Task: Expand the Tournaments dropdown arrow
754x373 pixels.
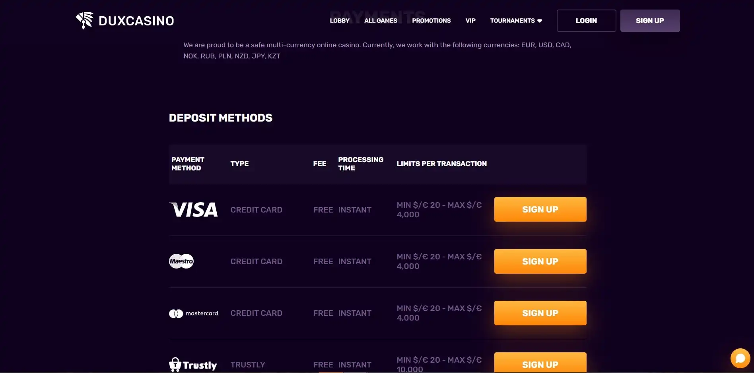Action: pyautogui.click(x=540, y=21)
